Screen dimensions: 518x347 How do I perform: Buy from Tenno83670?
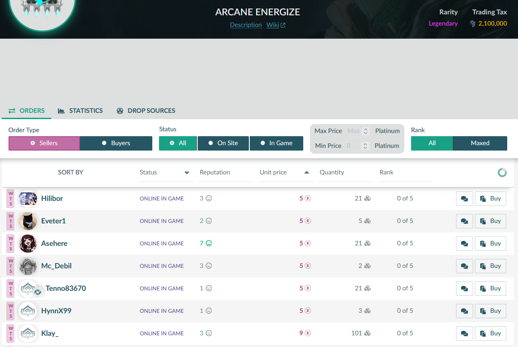pos(490,289)
